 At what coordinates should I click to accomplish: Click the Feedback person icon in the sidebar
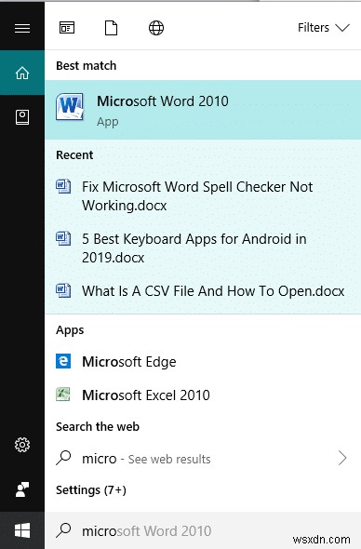pyautogui.click(x=22, y=489)
